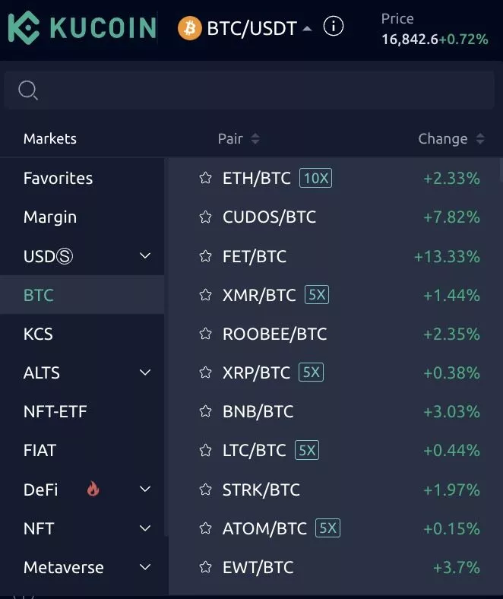503x599 pixels.
Task: Click the 5X badge next to ATOM/BTC
Action: tap(327, 528)
